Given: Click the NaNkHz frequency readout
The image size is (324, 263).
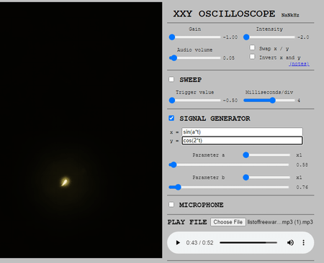Looking at the screenshot, I should coord(290,15).
